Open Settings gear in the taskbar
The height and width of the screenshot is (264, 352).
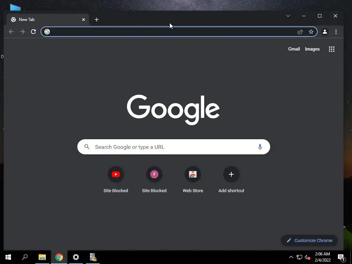pyautogui.click(x=76, y=257)
